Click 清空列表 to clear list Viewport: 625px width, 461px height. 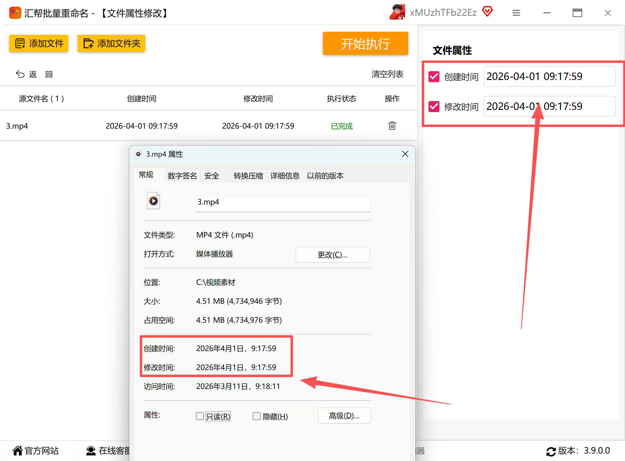pyautogui.click(x=387, y=74)
